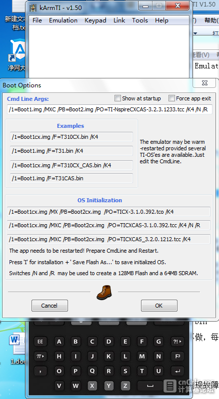Click the kArmTI title bar app icon
219x399 pixels.
(x=33, y=7)
